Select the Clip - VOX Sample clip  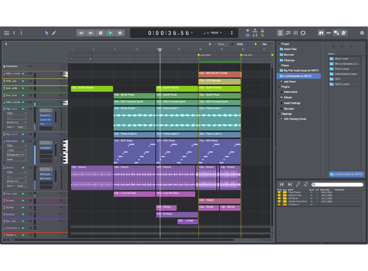point(220,81)
